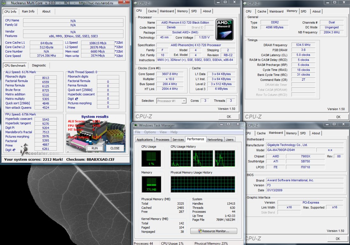The width and height of the screenshot is (350, 245).
Task: Open Mainboard tab in CPU-Z Memory window
Action: click(276, 11)
